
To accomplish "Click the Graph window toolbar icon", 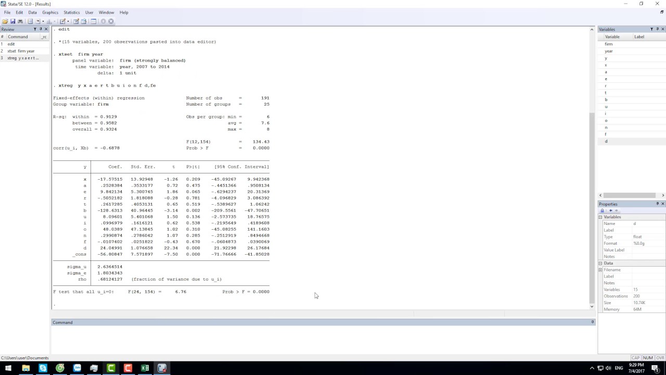I will [49, 21].
